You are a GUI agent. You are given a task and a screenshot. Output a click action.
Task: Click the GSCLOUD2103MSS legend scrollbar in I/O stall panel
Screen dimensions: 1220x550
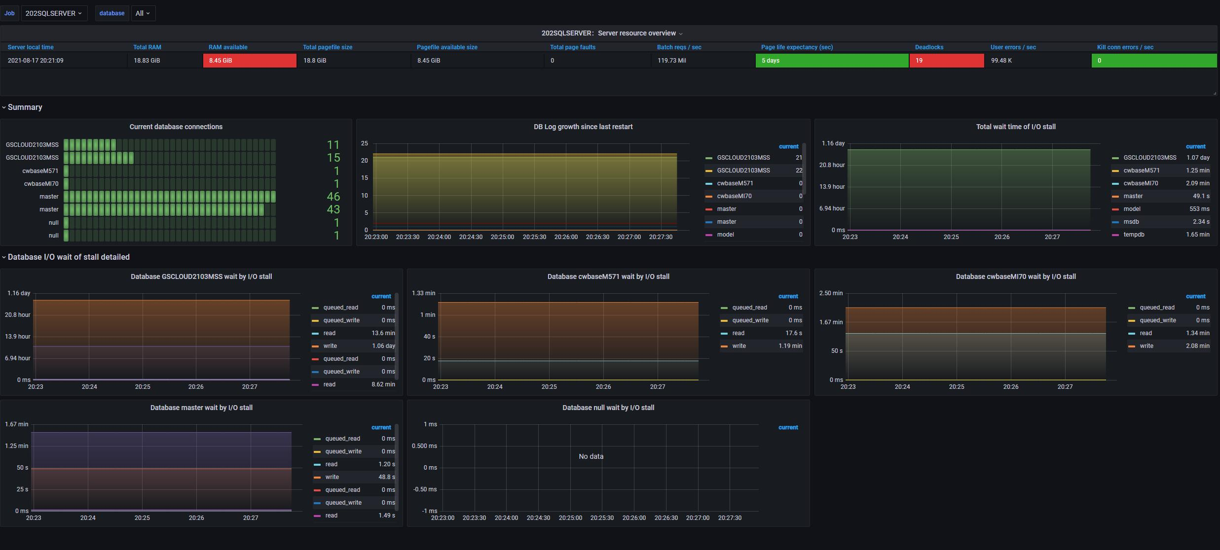[397, 335]
